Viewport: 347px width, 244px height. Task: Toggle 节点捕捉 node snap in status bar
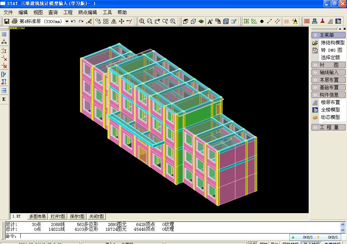[311, 243]
